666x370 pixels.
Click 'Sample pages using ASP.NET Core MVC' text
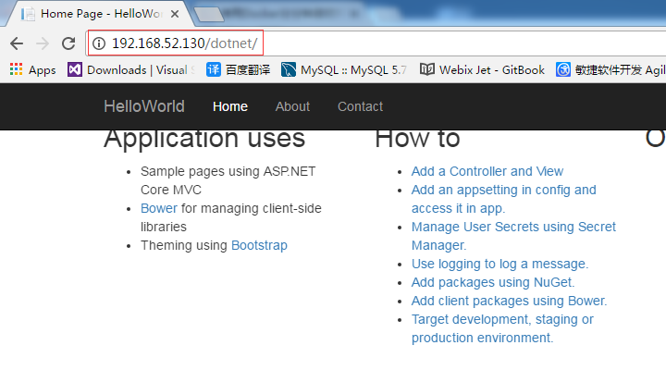coord(228,180)
